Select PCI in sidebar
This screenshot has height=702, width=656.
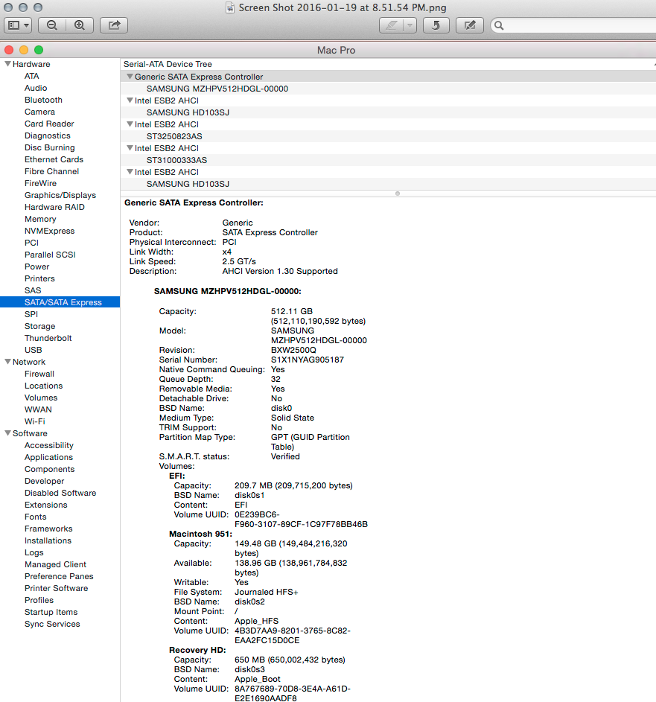click(32, 243)
